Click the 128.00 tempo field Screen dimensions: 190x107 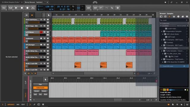[49, 7]
